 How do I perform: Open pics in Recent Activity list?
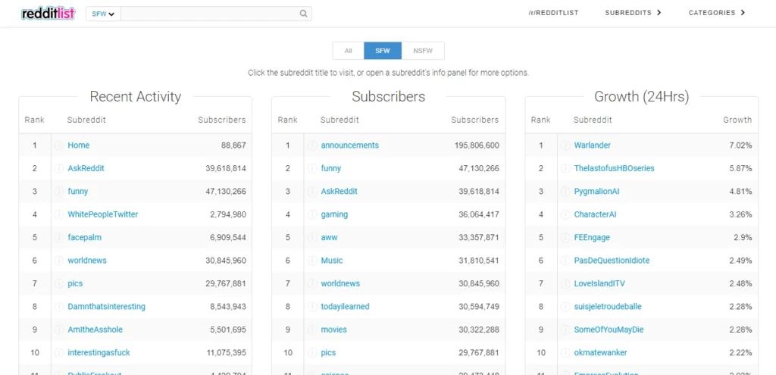[x=75, y=284]
